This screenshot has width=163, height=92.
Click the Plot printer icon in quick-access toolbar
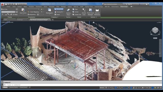(16, 4)
